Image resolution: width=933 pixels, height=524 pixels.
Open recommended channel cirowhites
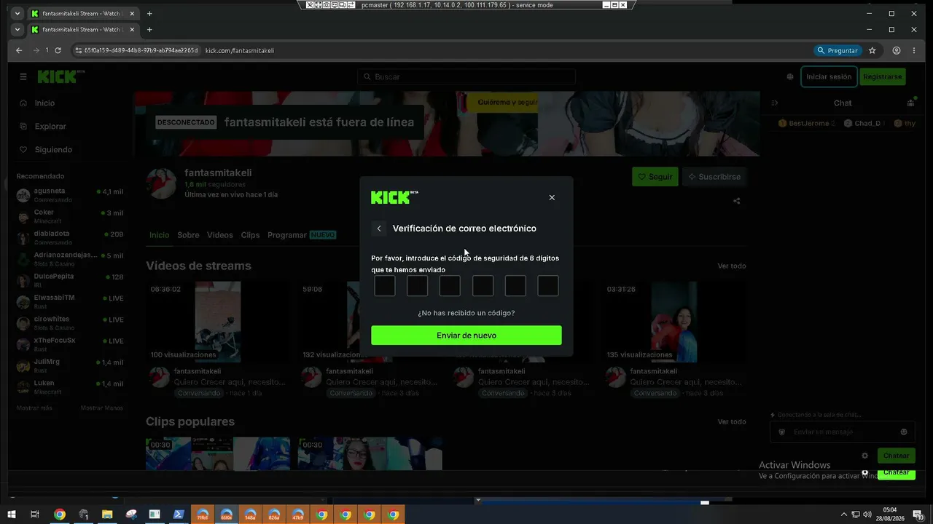(70, 323)
